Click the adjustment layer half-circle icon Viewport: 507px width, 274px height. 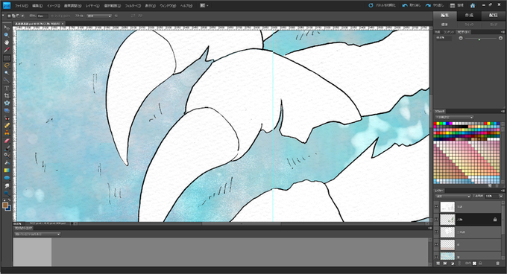pyautogui.click(x=453, y=264)
